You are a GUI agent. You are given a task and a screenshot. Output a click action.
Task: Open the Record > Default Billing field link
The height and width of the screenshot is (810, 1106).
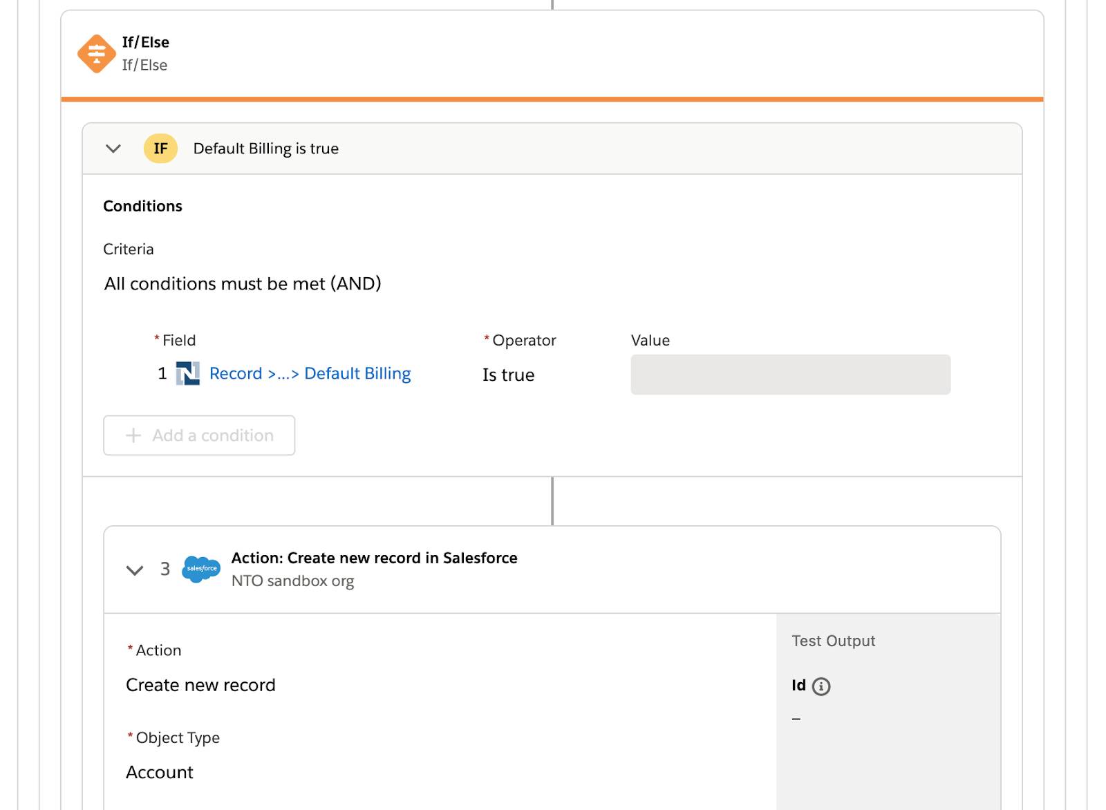(x=310, y=374)
